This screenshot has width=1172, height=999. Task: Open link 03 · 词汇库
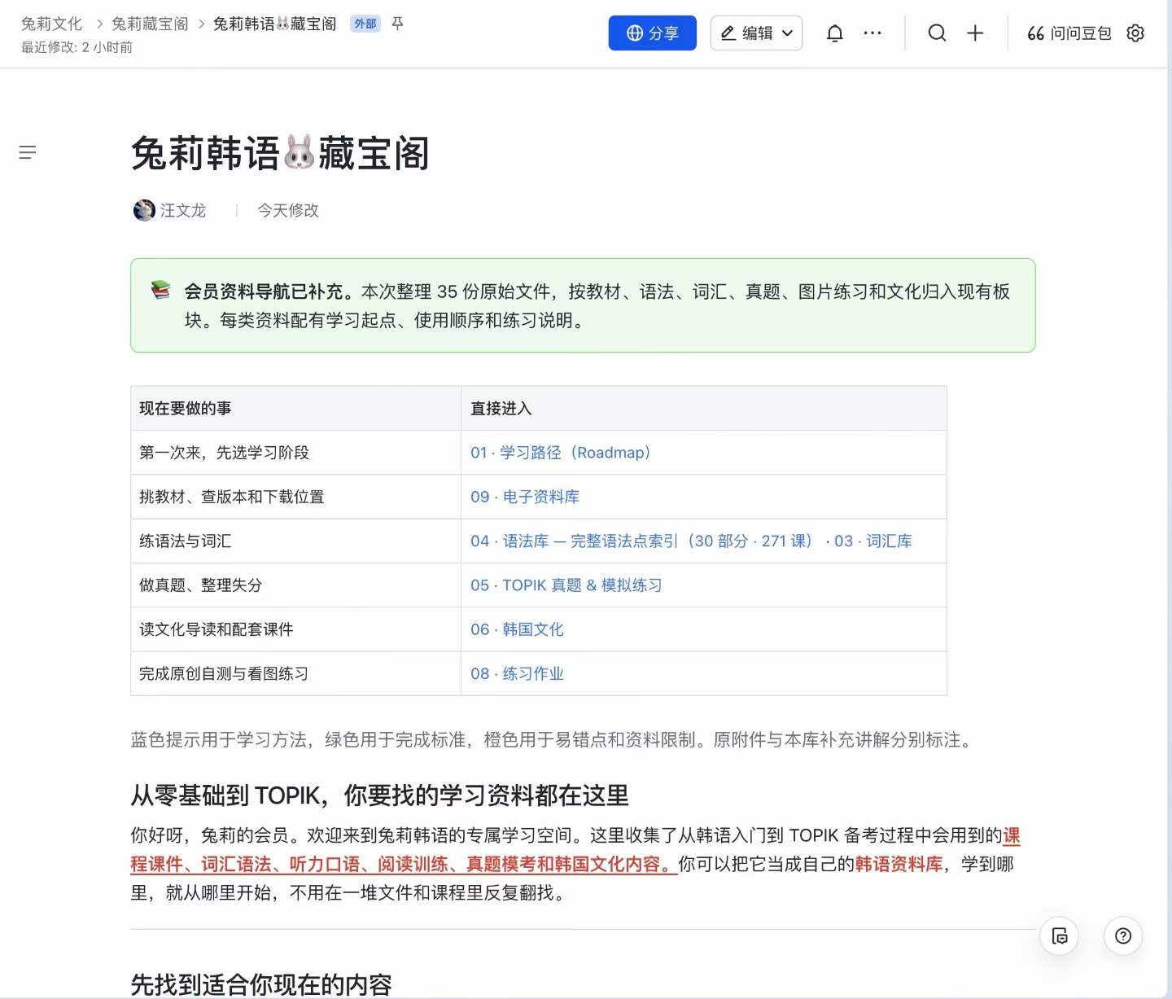point(873,541)
